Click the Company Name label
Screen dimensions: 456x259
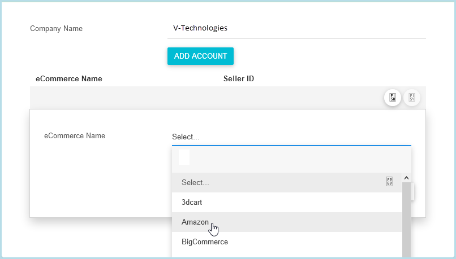coord(57,28)
